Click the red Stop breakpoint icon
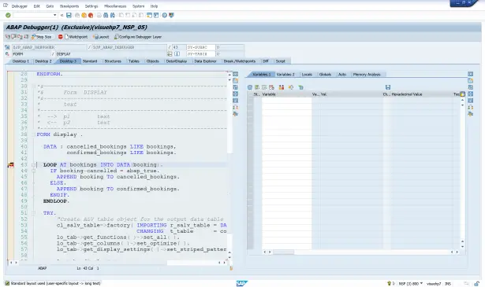 tap(60, 37)
